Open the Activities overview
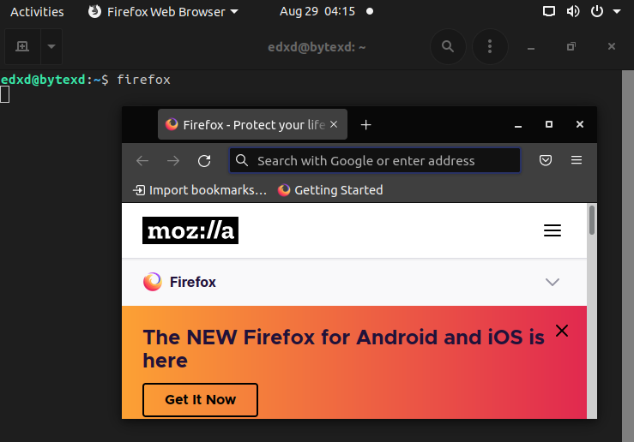The width and height of the screenshot is (634, 442). click(37, 12)
